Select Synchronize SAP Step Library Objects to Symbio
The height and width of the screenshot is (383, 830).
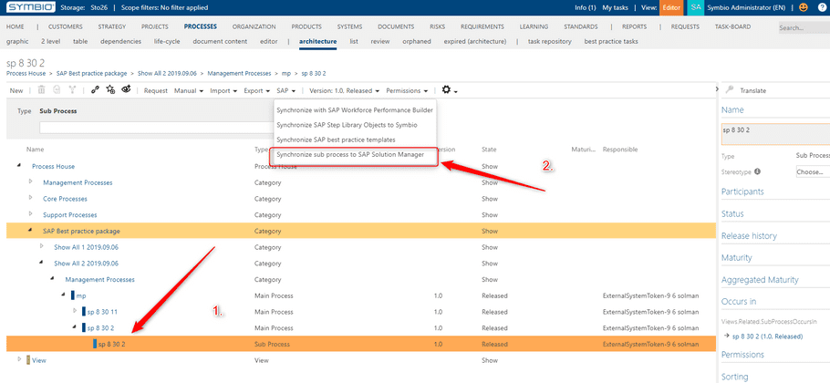tap(347, 125)
